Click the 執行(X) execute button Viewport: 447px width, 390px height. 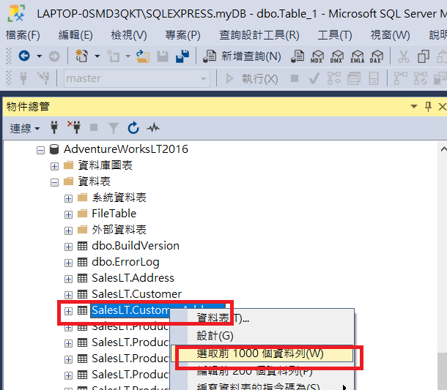tap(252, 78)
